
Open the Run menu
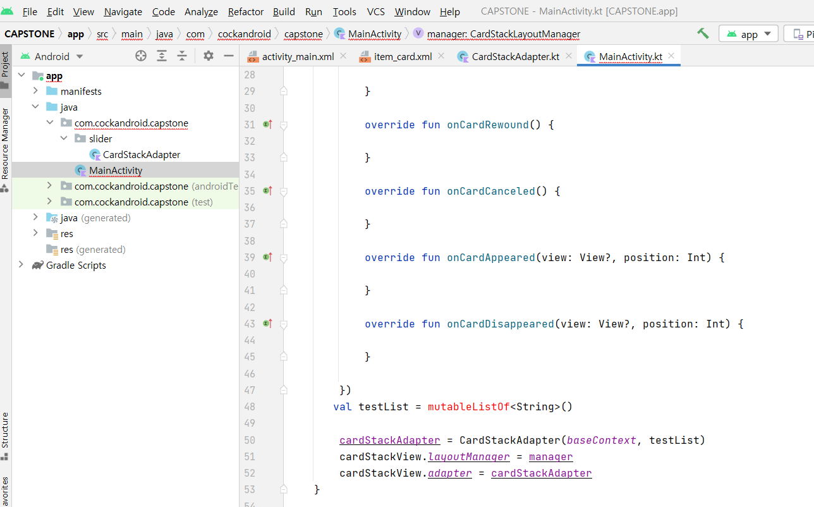[313, 11]
